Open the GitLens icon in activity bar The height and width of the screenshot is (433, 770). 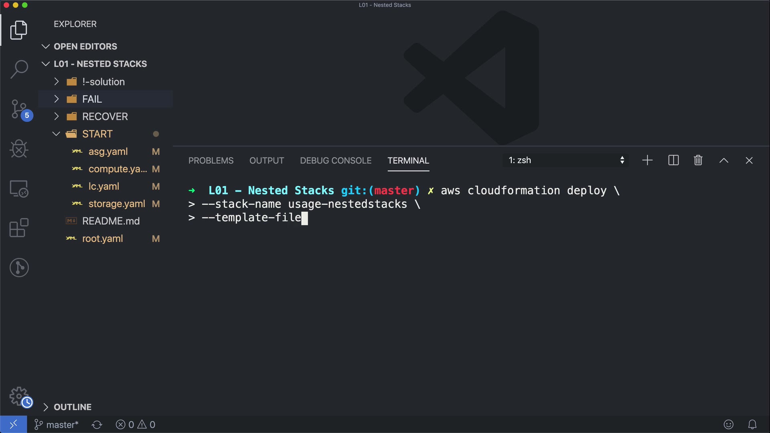[19, 267]
